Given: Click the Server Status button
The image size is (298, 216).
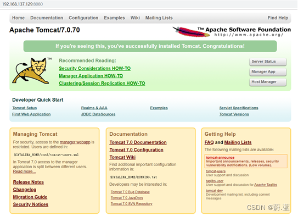Looking at the screenshot, I should [x=268, y=62].
